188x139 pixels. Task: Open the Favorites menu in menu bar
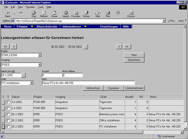(30, 7)
